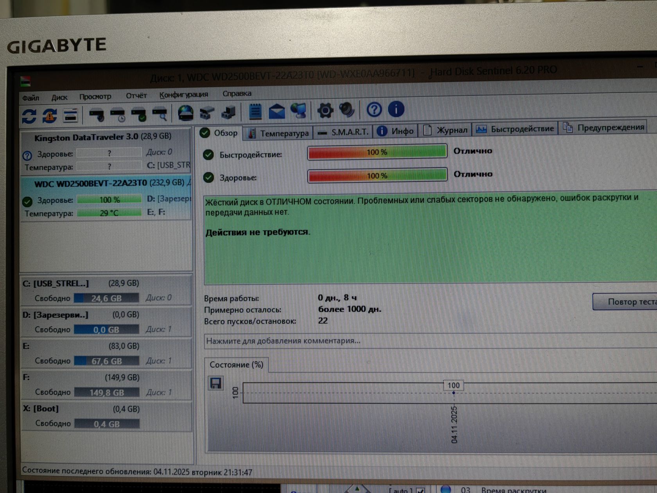
Task: Open the Конфигурация menu
Action: pos(183,95)
